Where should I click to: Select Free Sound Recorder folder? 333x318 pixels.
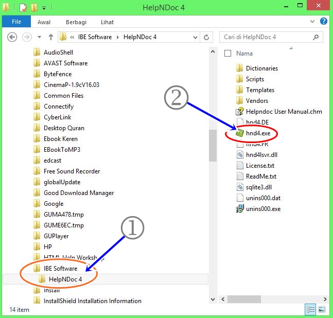[67, 171]
